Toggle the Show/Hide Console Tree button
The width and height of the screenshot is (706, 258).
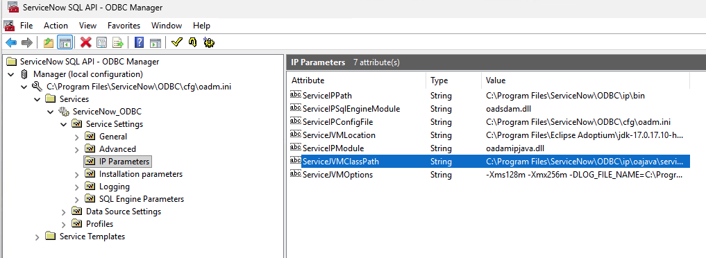coord(65,43)
